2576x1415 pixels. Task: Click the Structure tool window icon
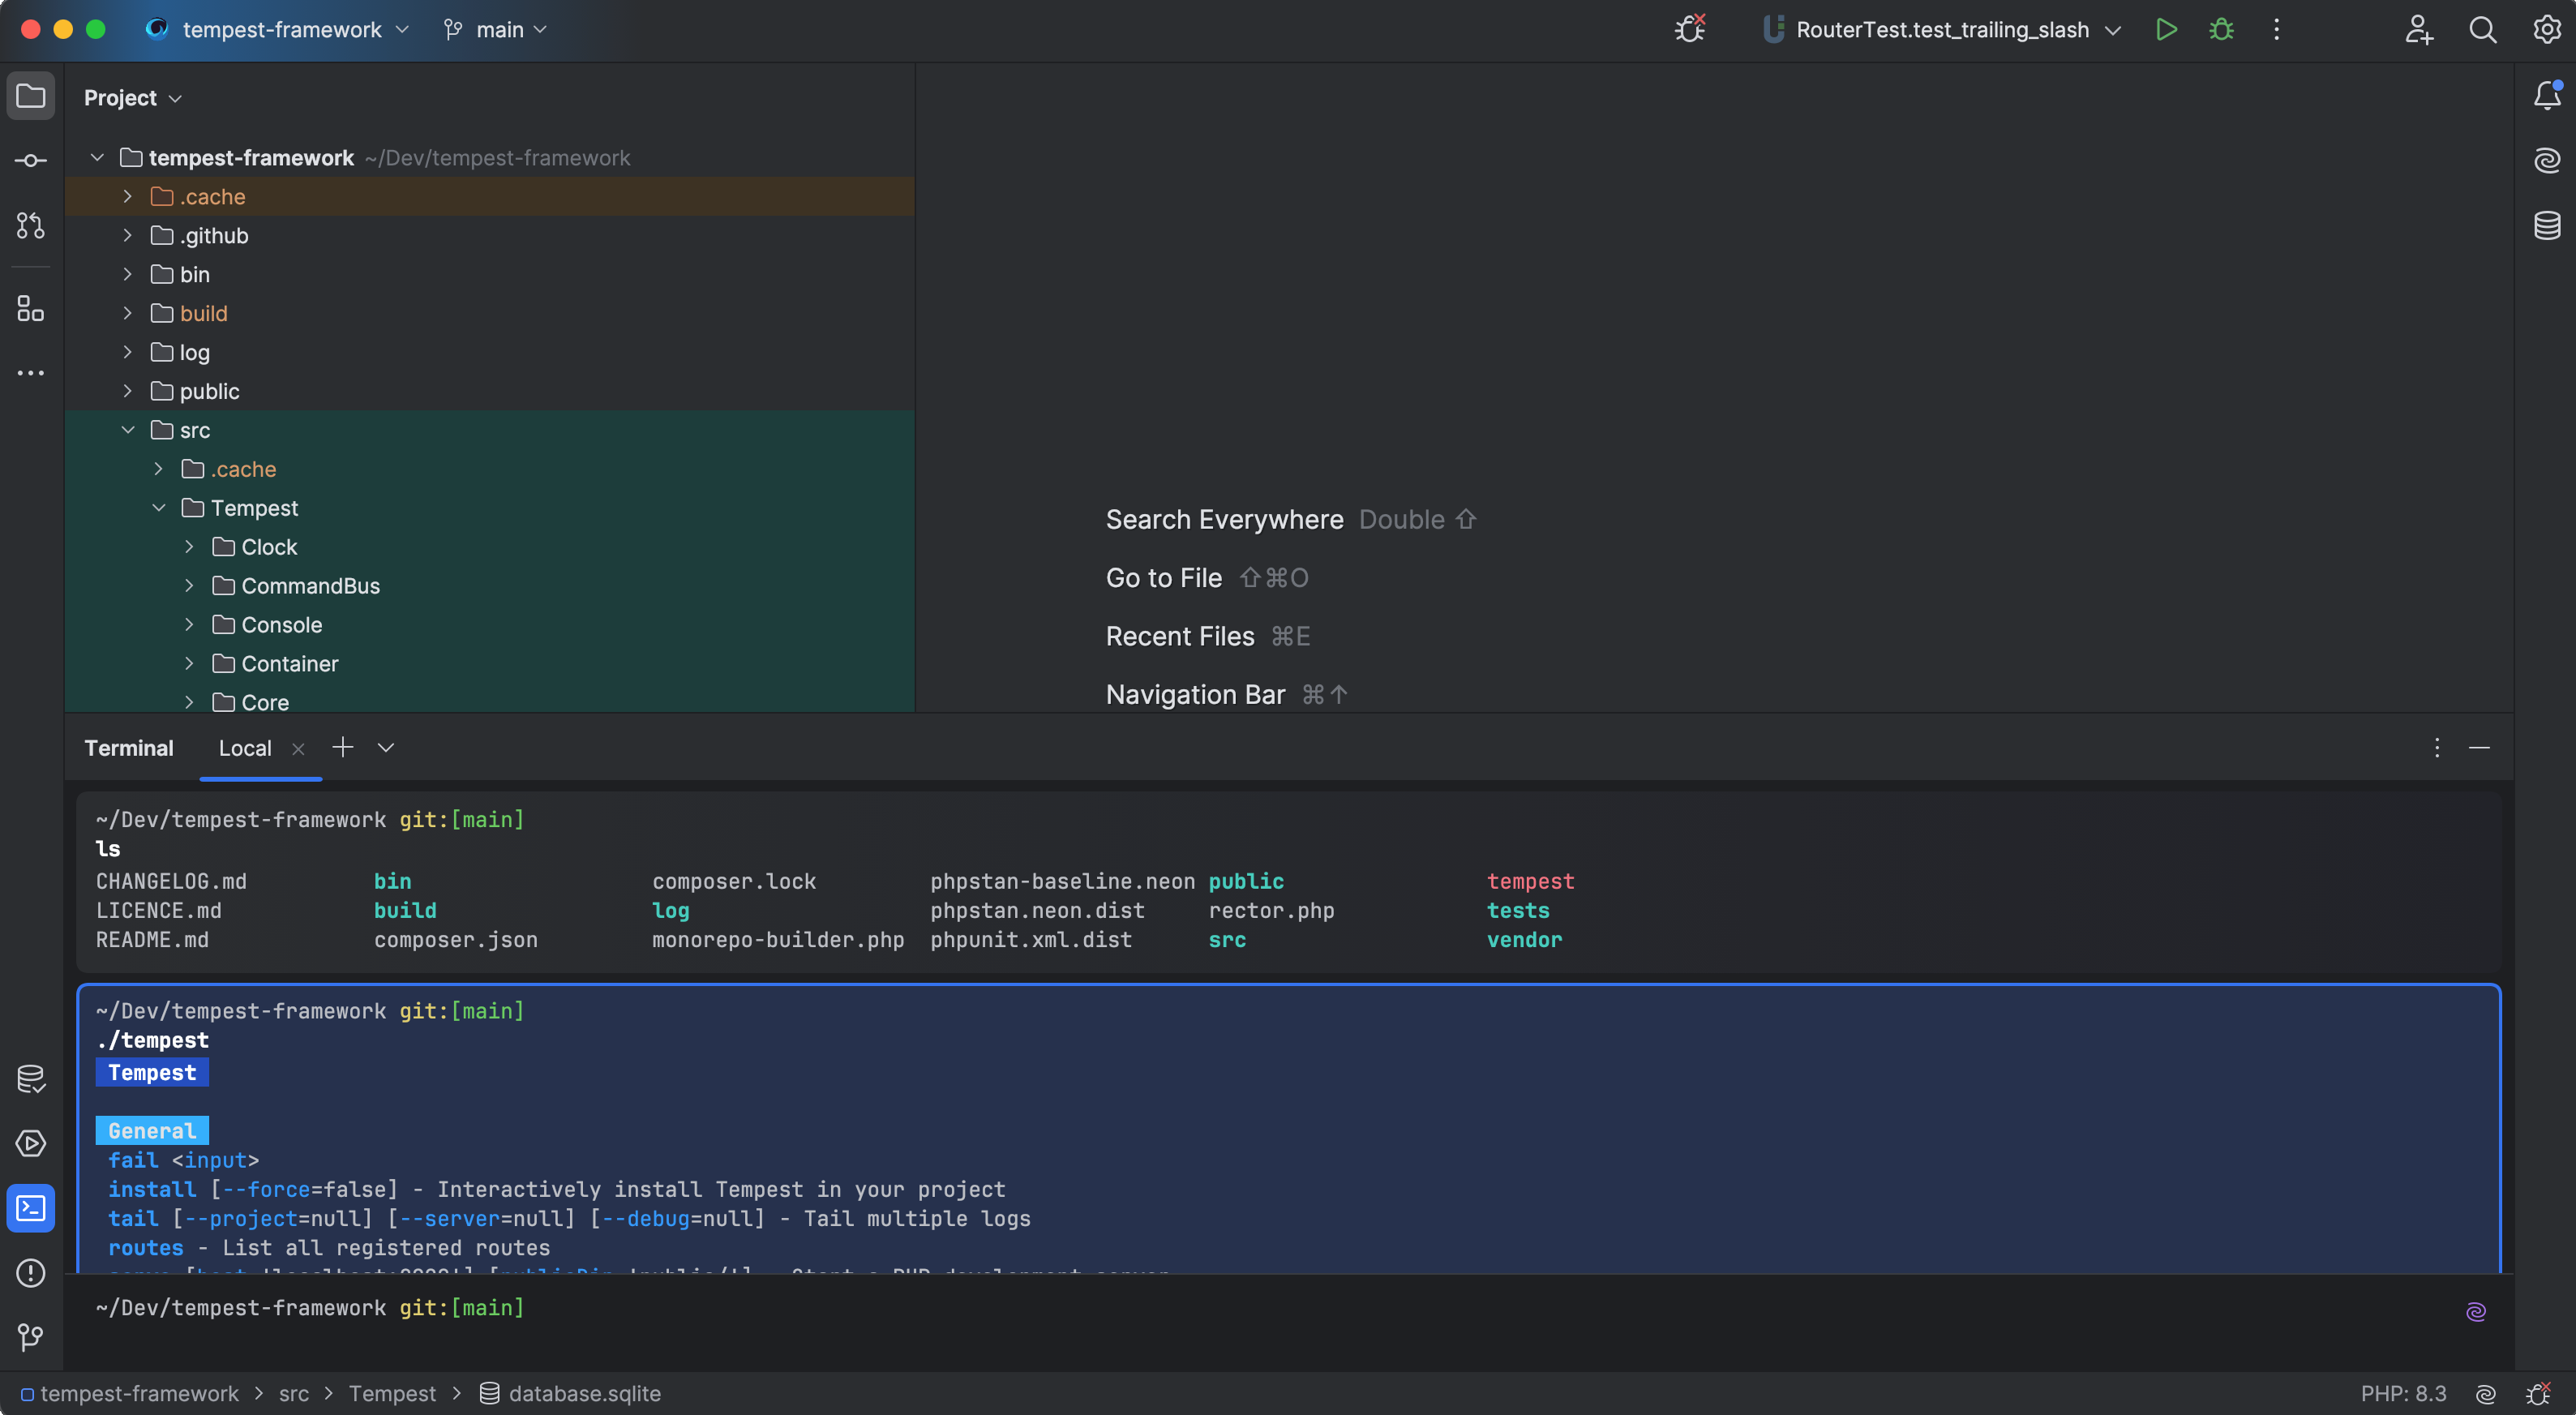(31, 308)
